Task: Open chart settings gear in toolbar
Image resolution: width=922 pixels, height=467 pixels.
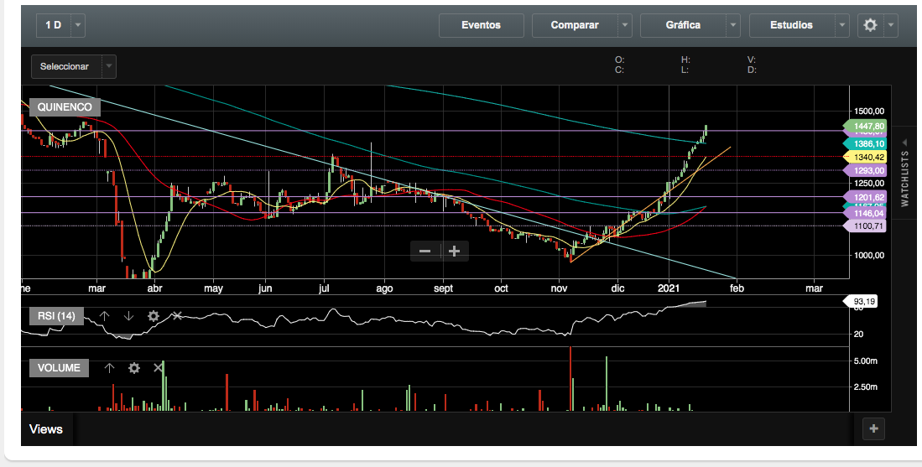Action: click(870, 25)
